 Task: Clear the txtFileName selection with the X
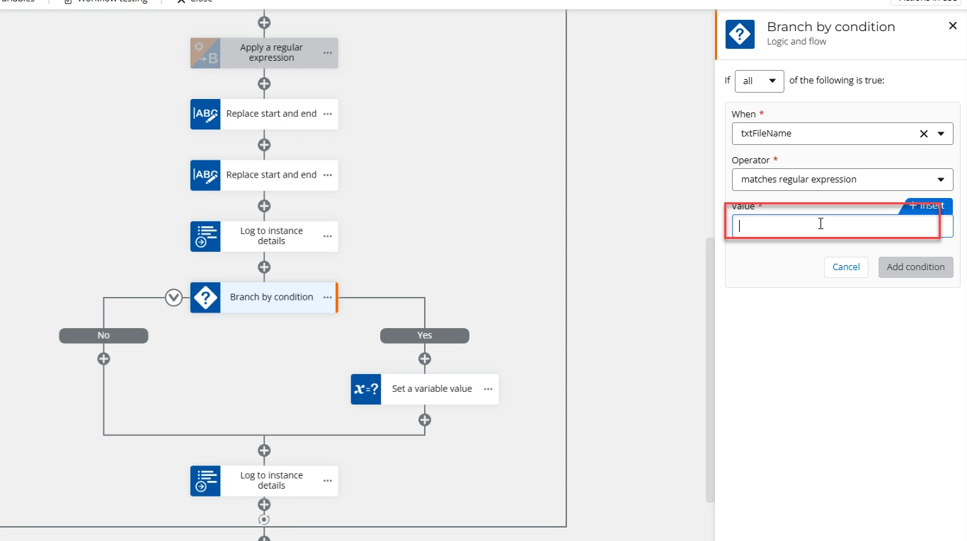(x=924, y=134)
